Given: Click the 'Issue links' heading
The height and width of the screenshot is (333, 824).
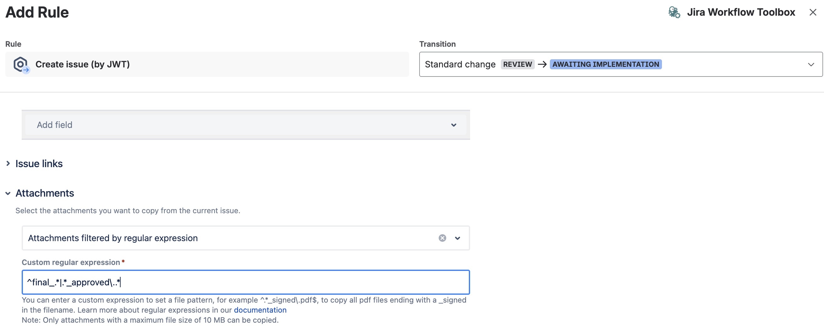Looking at the screenshot, I should [39, 164].
